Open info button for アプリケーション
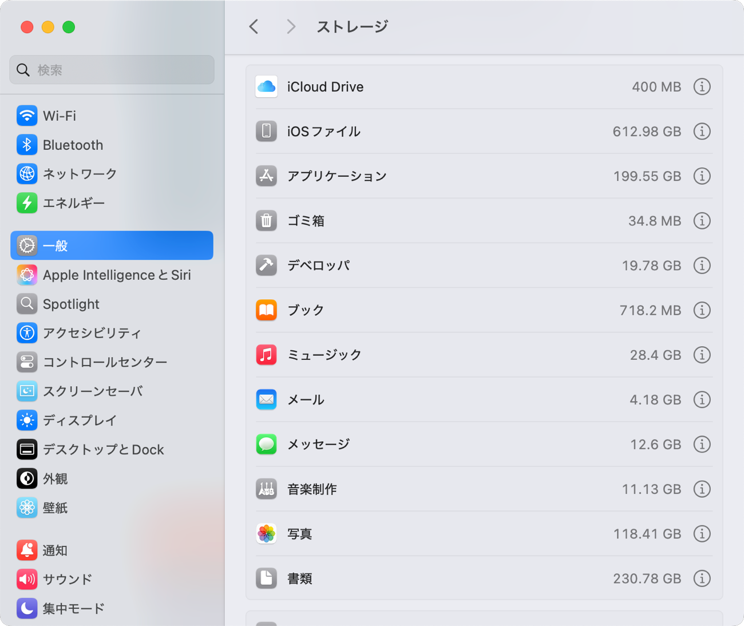This screenshot has height=626, width=744. (702, 176)
